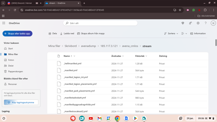
Task: Click the browser address bar URL
Action: [x=64, y=10]
